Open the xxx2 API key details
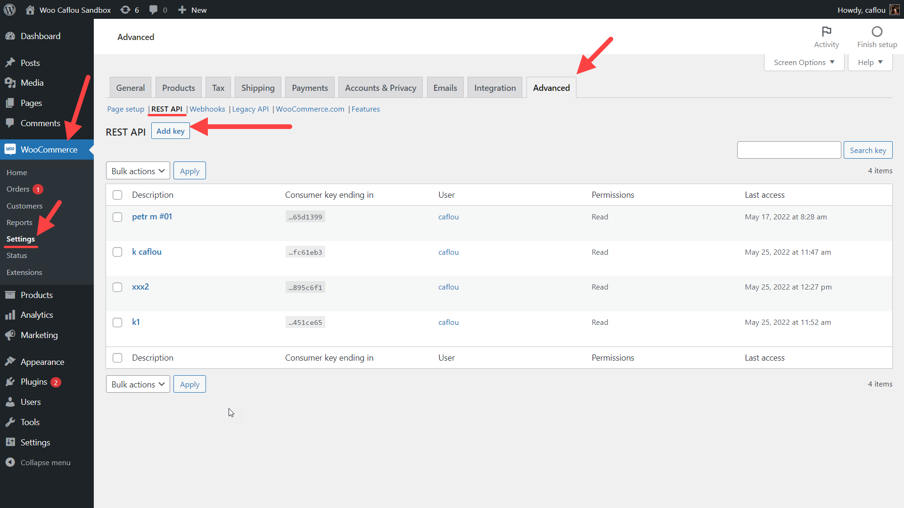The width and height of the screenshot is (904, 508). tap(140, 286)
